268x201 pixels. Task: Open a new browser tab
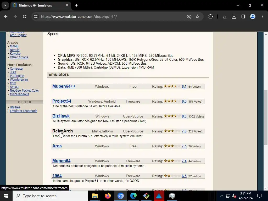click(76, 5)
